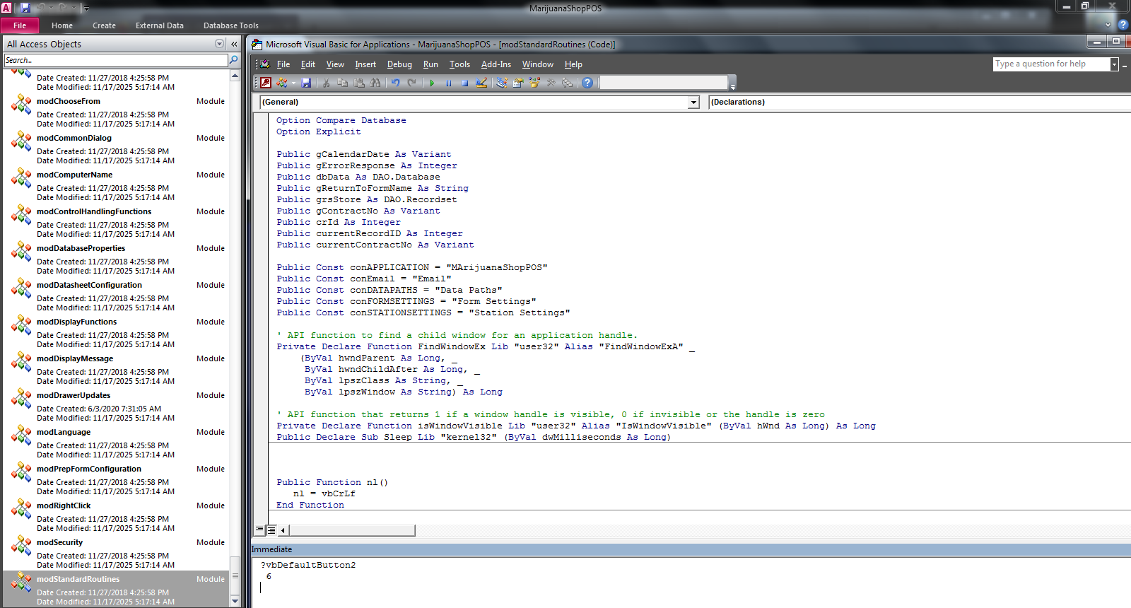The width and height of the screenshot is (1131, 608).
Task: Click View Microsoft Access icon in VBA toolbar
Action: 266,83
